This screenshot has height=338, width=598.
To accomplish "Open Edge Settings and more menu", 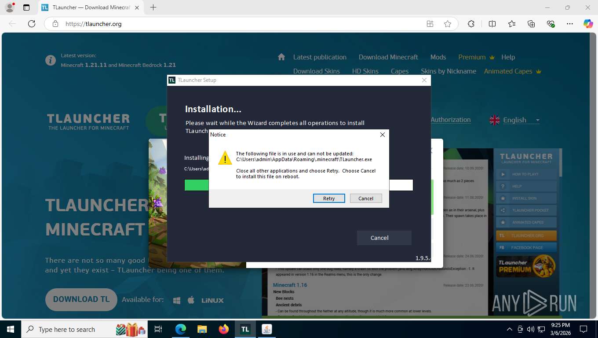I will click(x=570, y=24).
